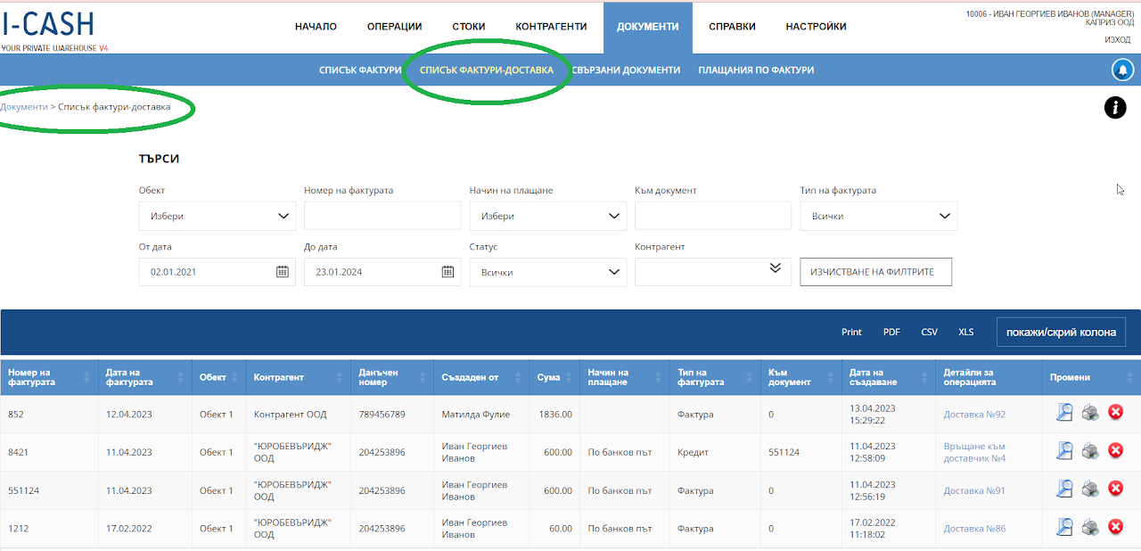
Task: Select СПИСЪК ФАКТУРИ-ДОСТАВКА submenu
Action: click(487, 70)
